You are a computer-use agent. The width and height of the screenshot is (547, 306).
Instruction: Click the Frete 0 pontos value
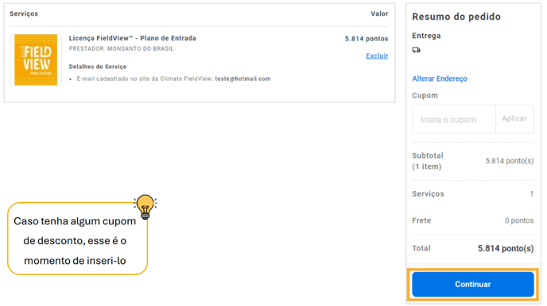pyautogui.click(x=519, y=220)
